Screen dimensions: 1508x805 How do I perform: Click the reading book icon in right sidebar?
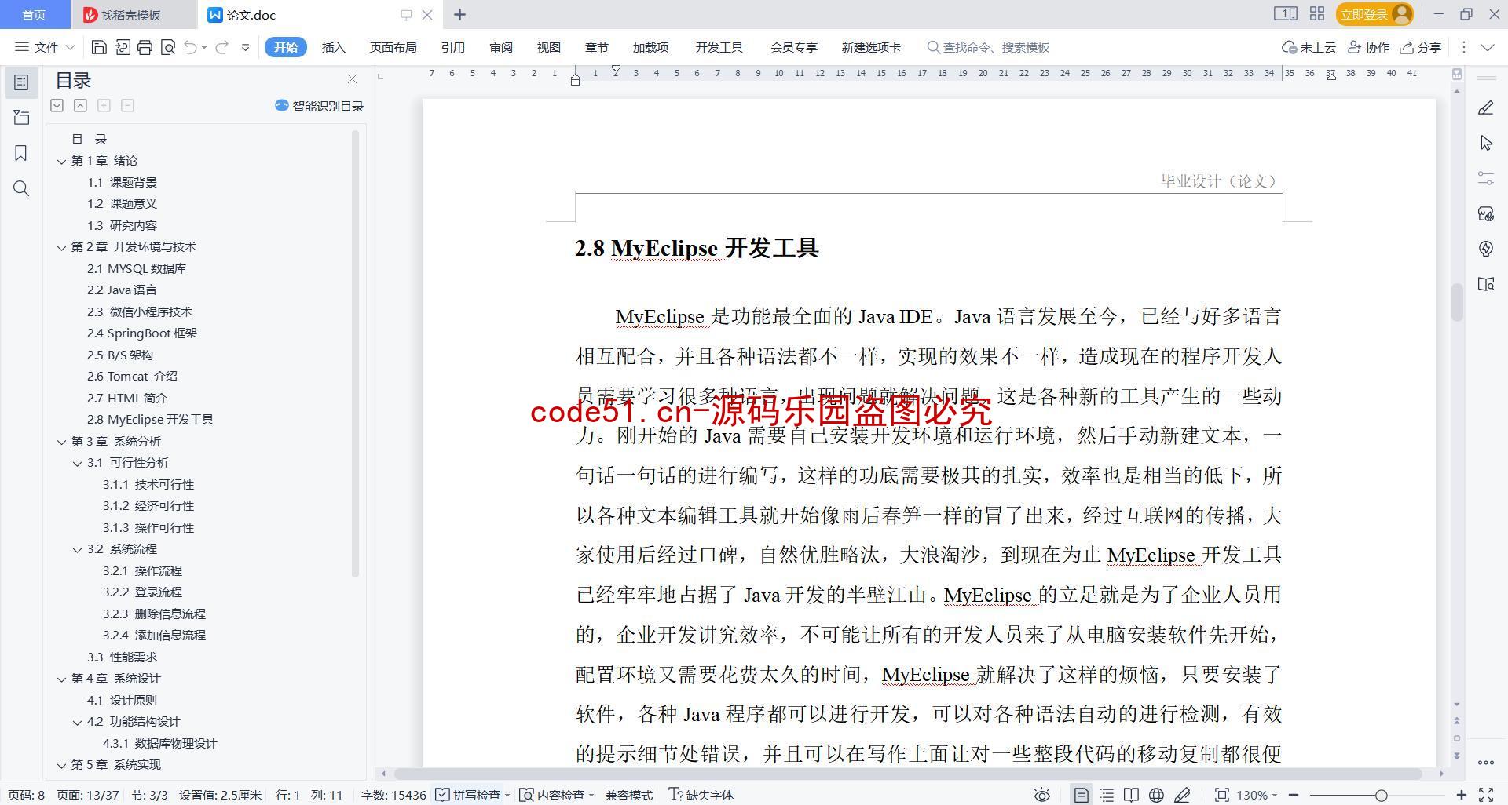pos(1485,284)
